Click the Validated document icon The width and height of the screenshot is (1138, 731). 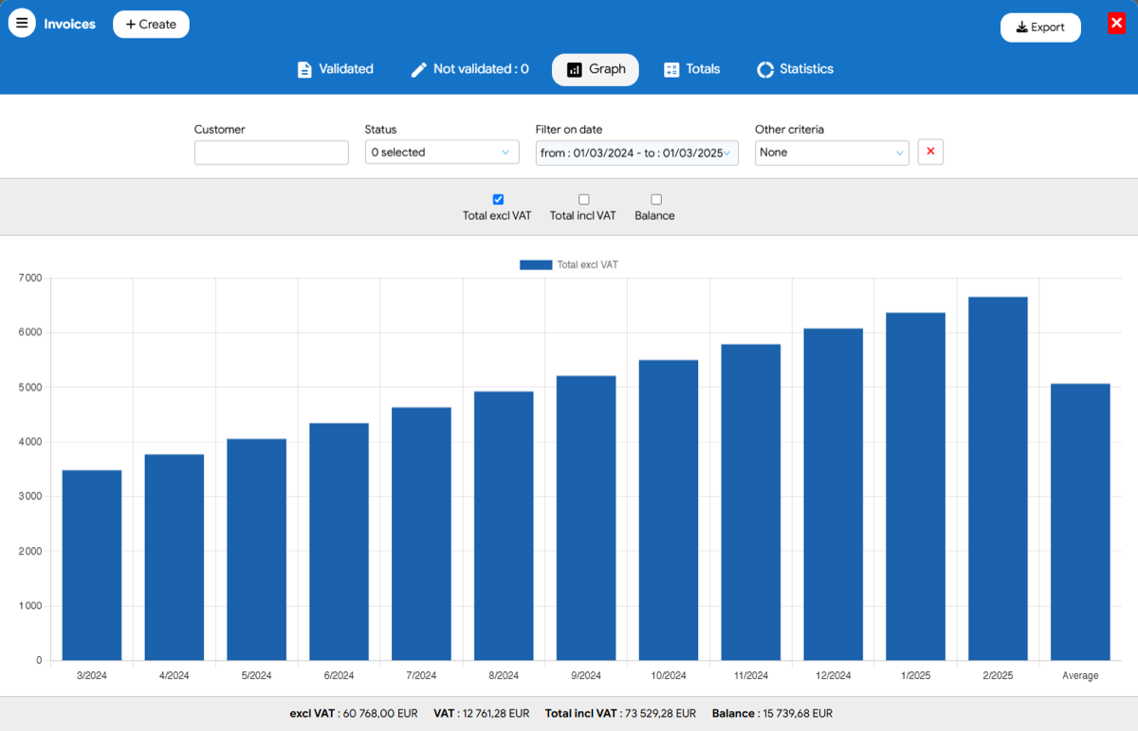point(304,70)
